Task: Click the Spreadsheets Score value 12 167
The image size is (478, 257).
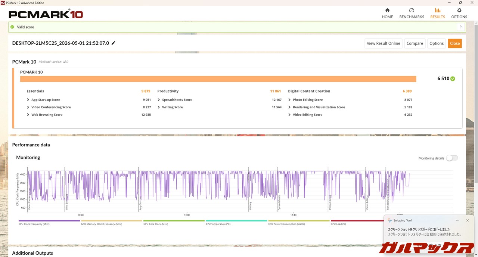Action: [x=277, y=100]
